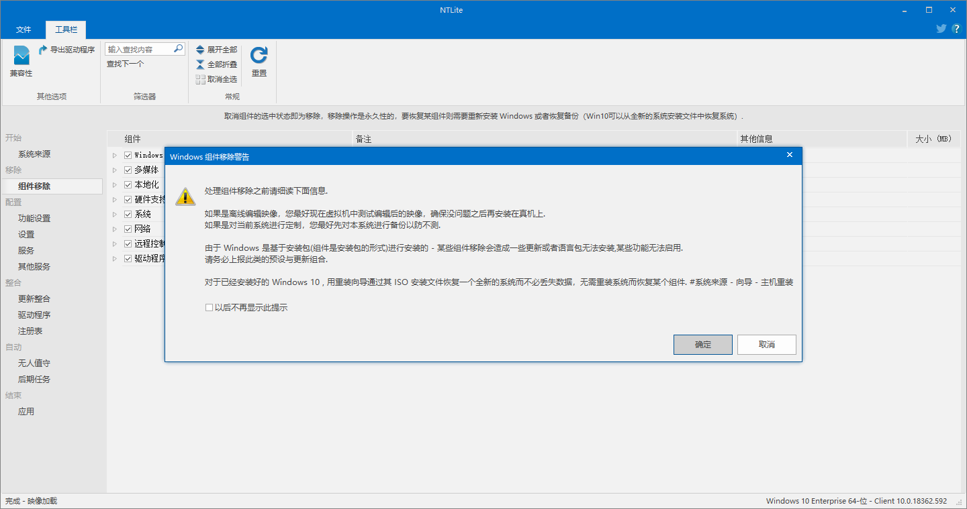967x509 pixels.
Task: Expand the 驱动程序 tree row
Action: click(x=115, y=258)
